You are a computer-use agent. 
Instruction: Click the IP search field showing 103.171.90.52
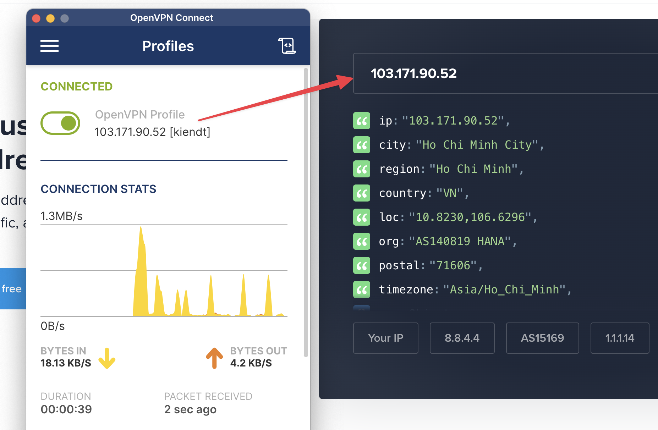click(x=505, y=73)
